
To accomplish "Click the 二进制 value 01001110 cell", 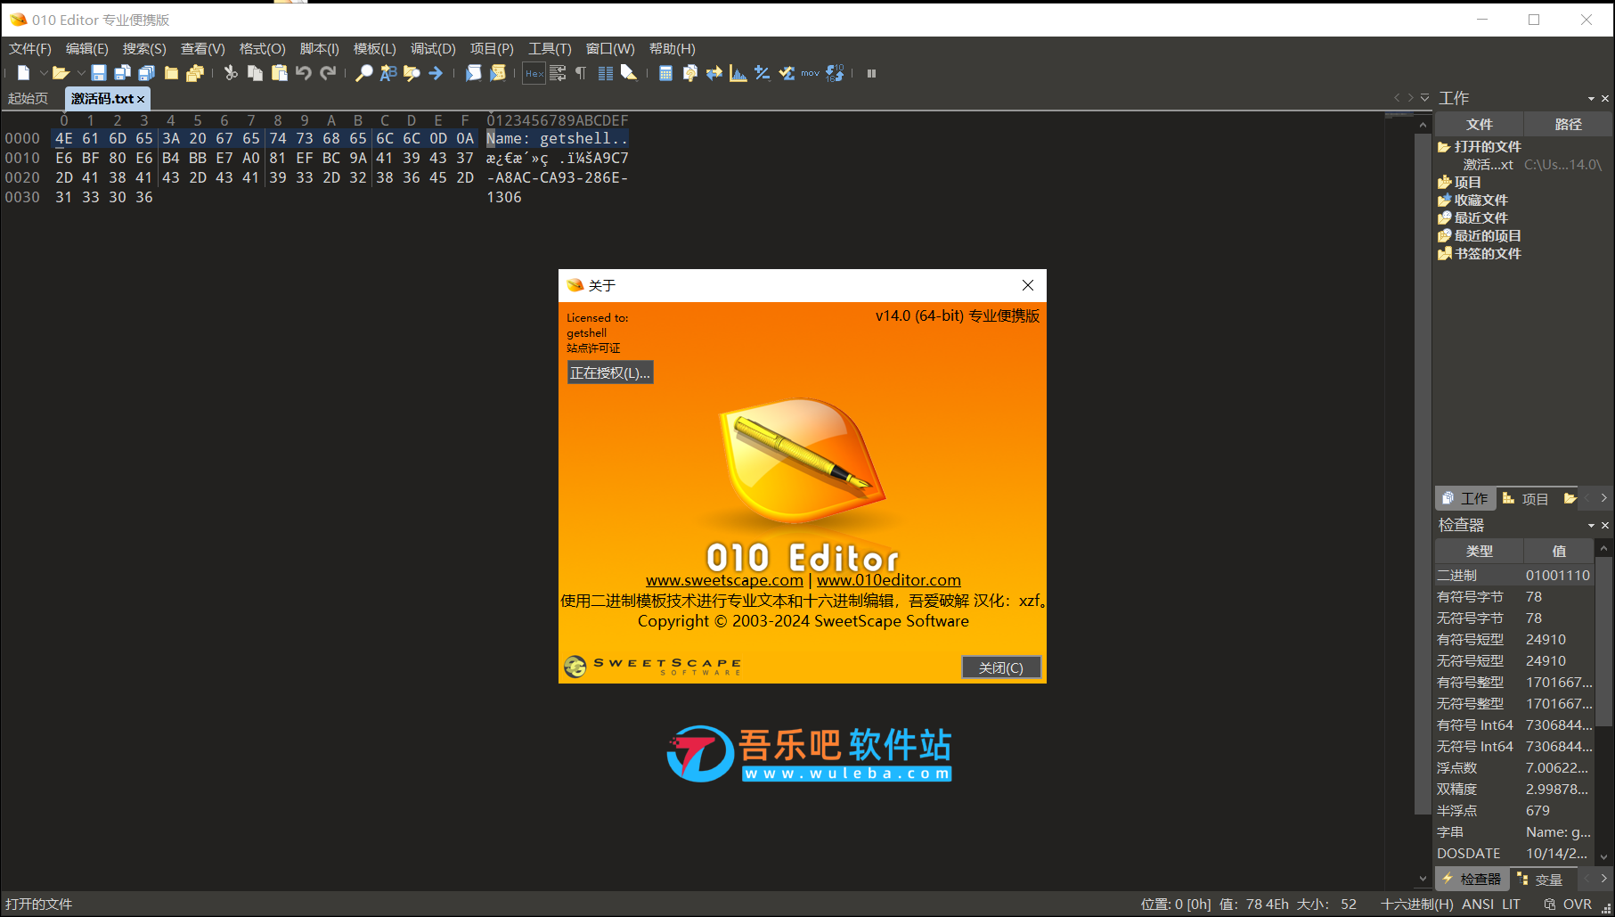I will (1557, 576).
